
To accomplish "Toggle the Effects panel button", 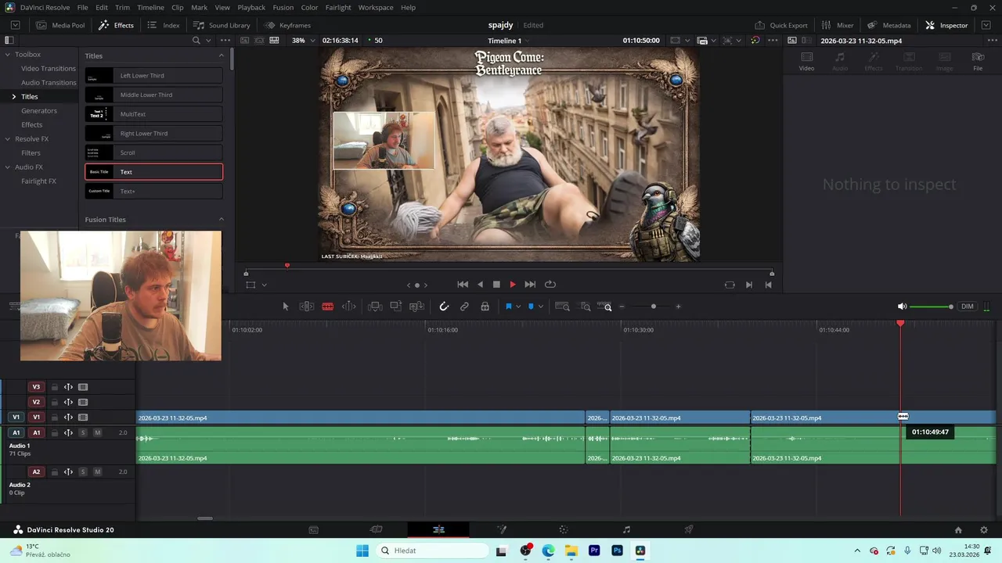I will (x=116, y=25).
